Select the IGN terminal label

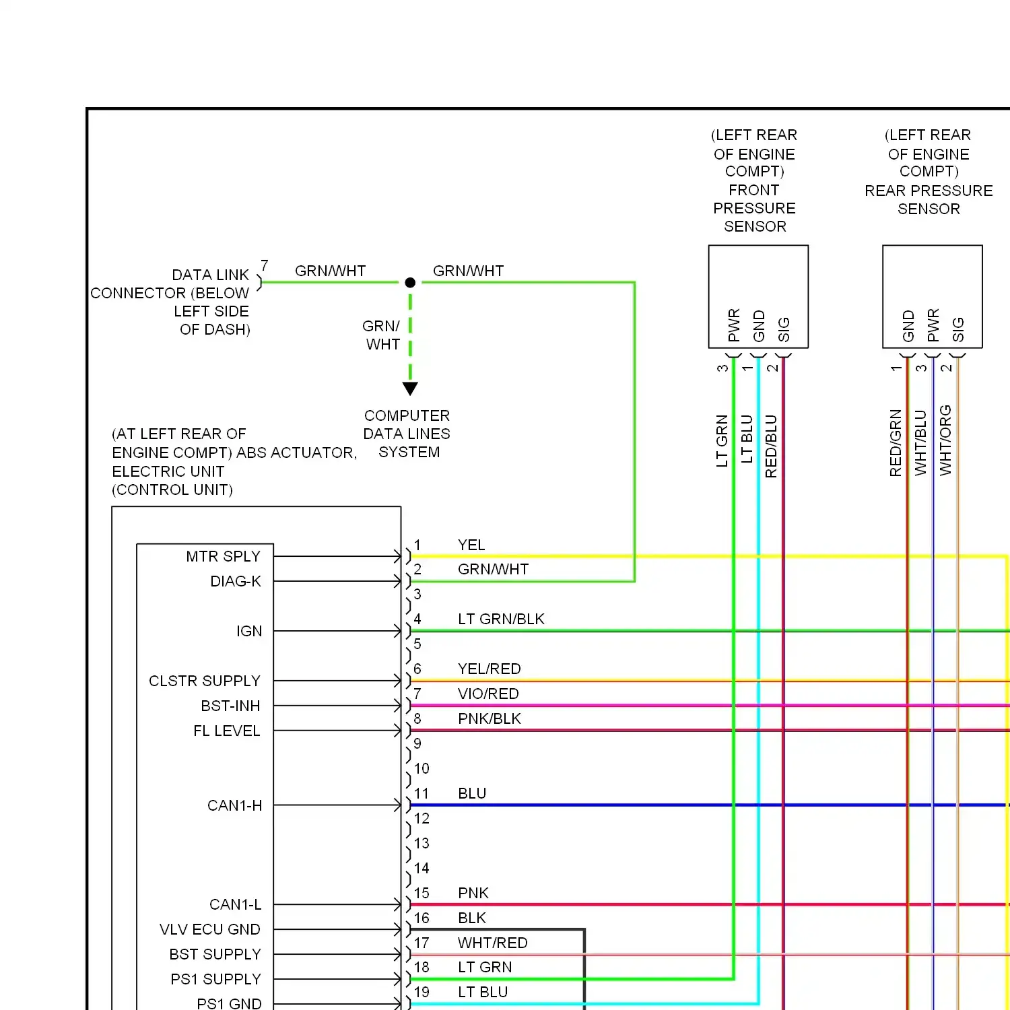(x=249, y=631)
